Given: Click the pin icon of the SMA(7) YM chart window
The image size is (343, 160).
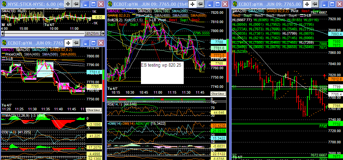Looking at the screenshot, I should click(x=76, y=43).
